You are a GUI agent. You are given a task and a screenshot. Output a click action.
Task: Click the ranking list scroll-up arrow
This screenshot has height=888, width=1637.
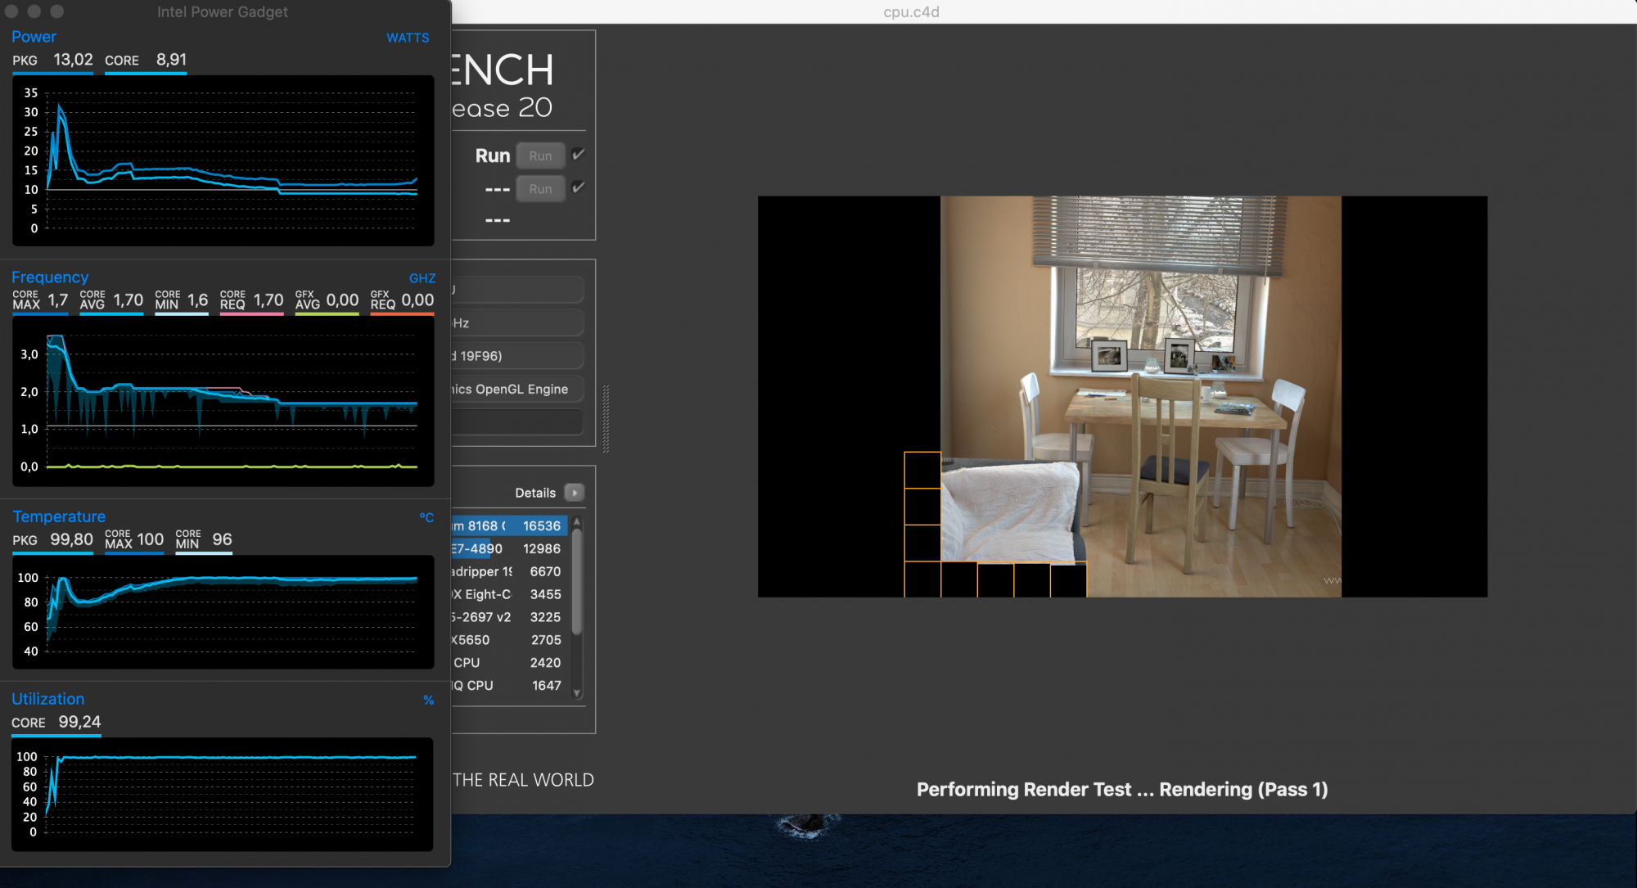(577, 521)
